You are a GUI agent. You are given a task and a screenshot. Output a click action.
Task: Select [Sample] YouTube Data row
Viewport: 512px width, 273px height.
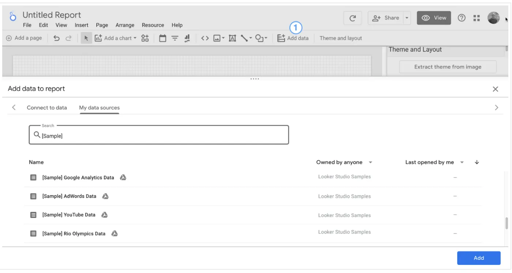point(253,215)
